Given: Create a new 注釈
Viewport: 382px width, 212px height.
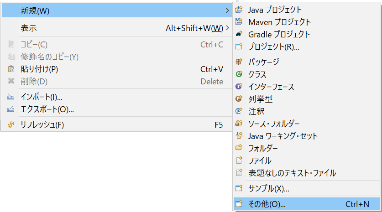Looking at the screenshot, I should point(307,111).
